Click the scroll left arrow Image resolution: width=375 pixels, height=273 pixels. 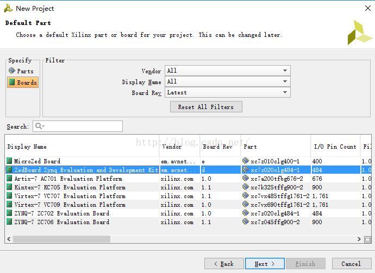click(x=9, y=239)
